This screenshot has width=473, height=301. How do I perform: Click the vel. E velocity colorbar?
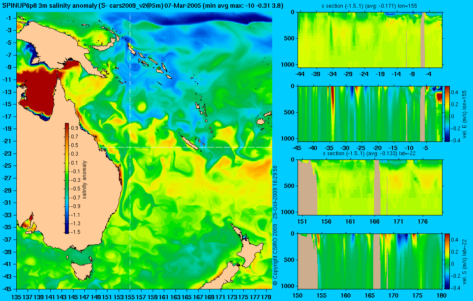(447, 114)
